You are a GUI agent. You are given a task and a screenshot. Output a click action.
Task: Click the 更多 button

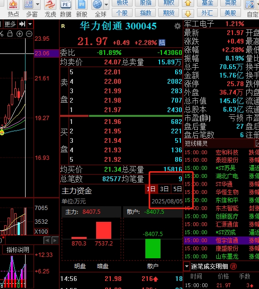coord(10,24)
